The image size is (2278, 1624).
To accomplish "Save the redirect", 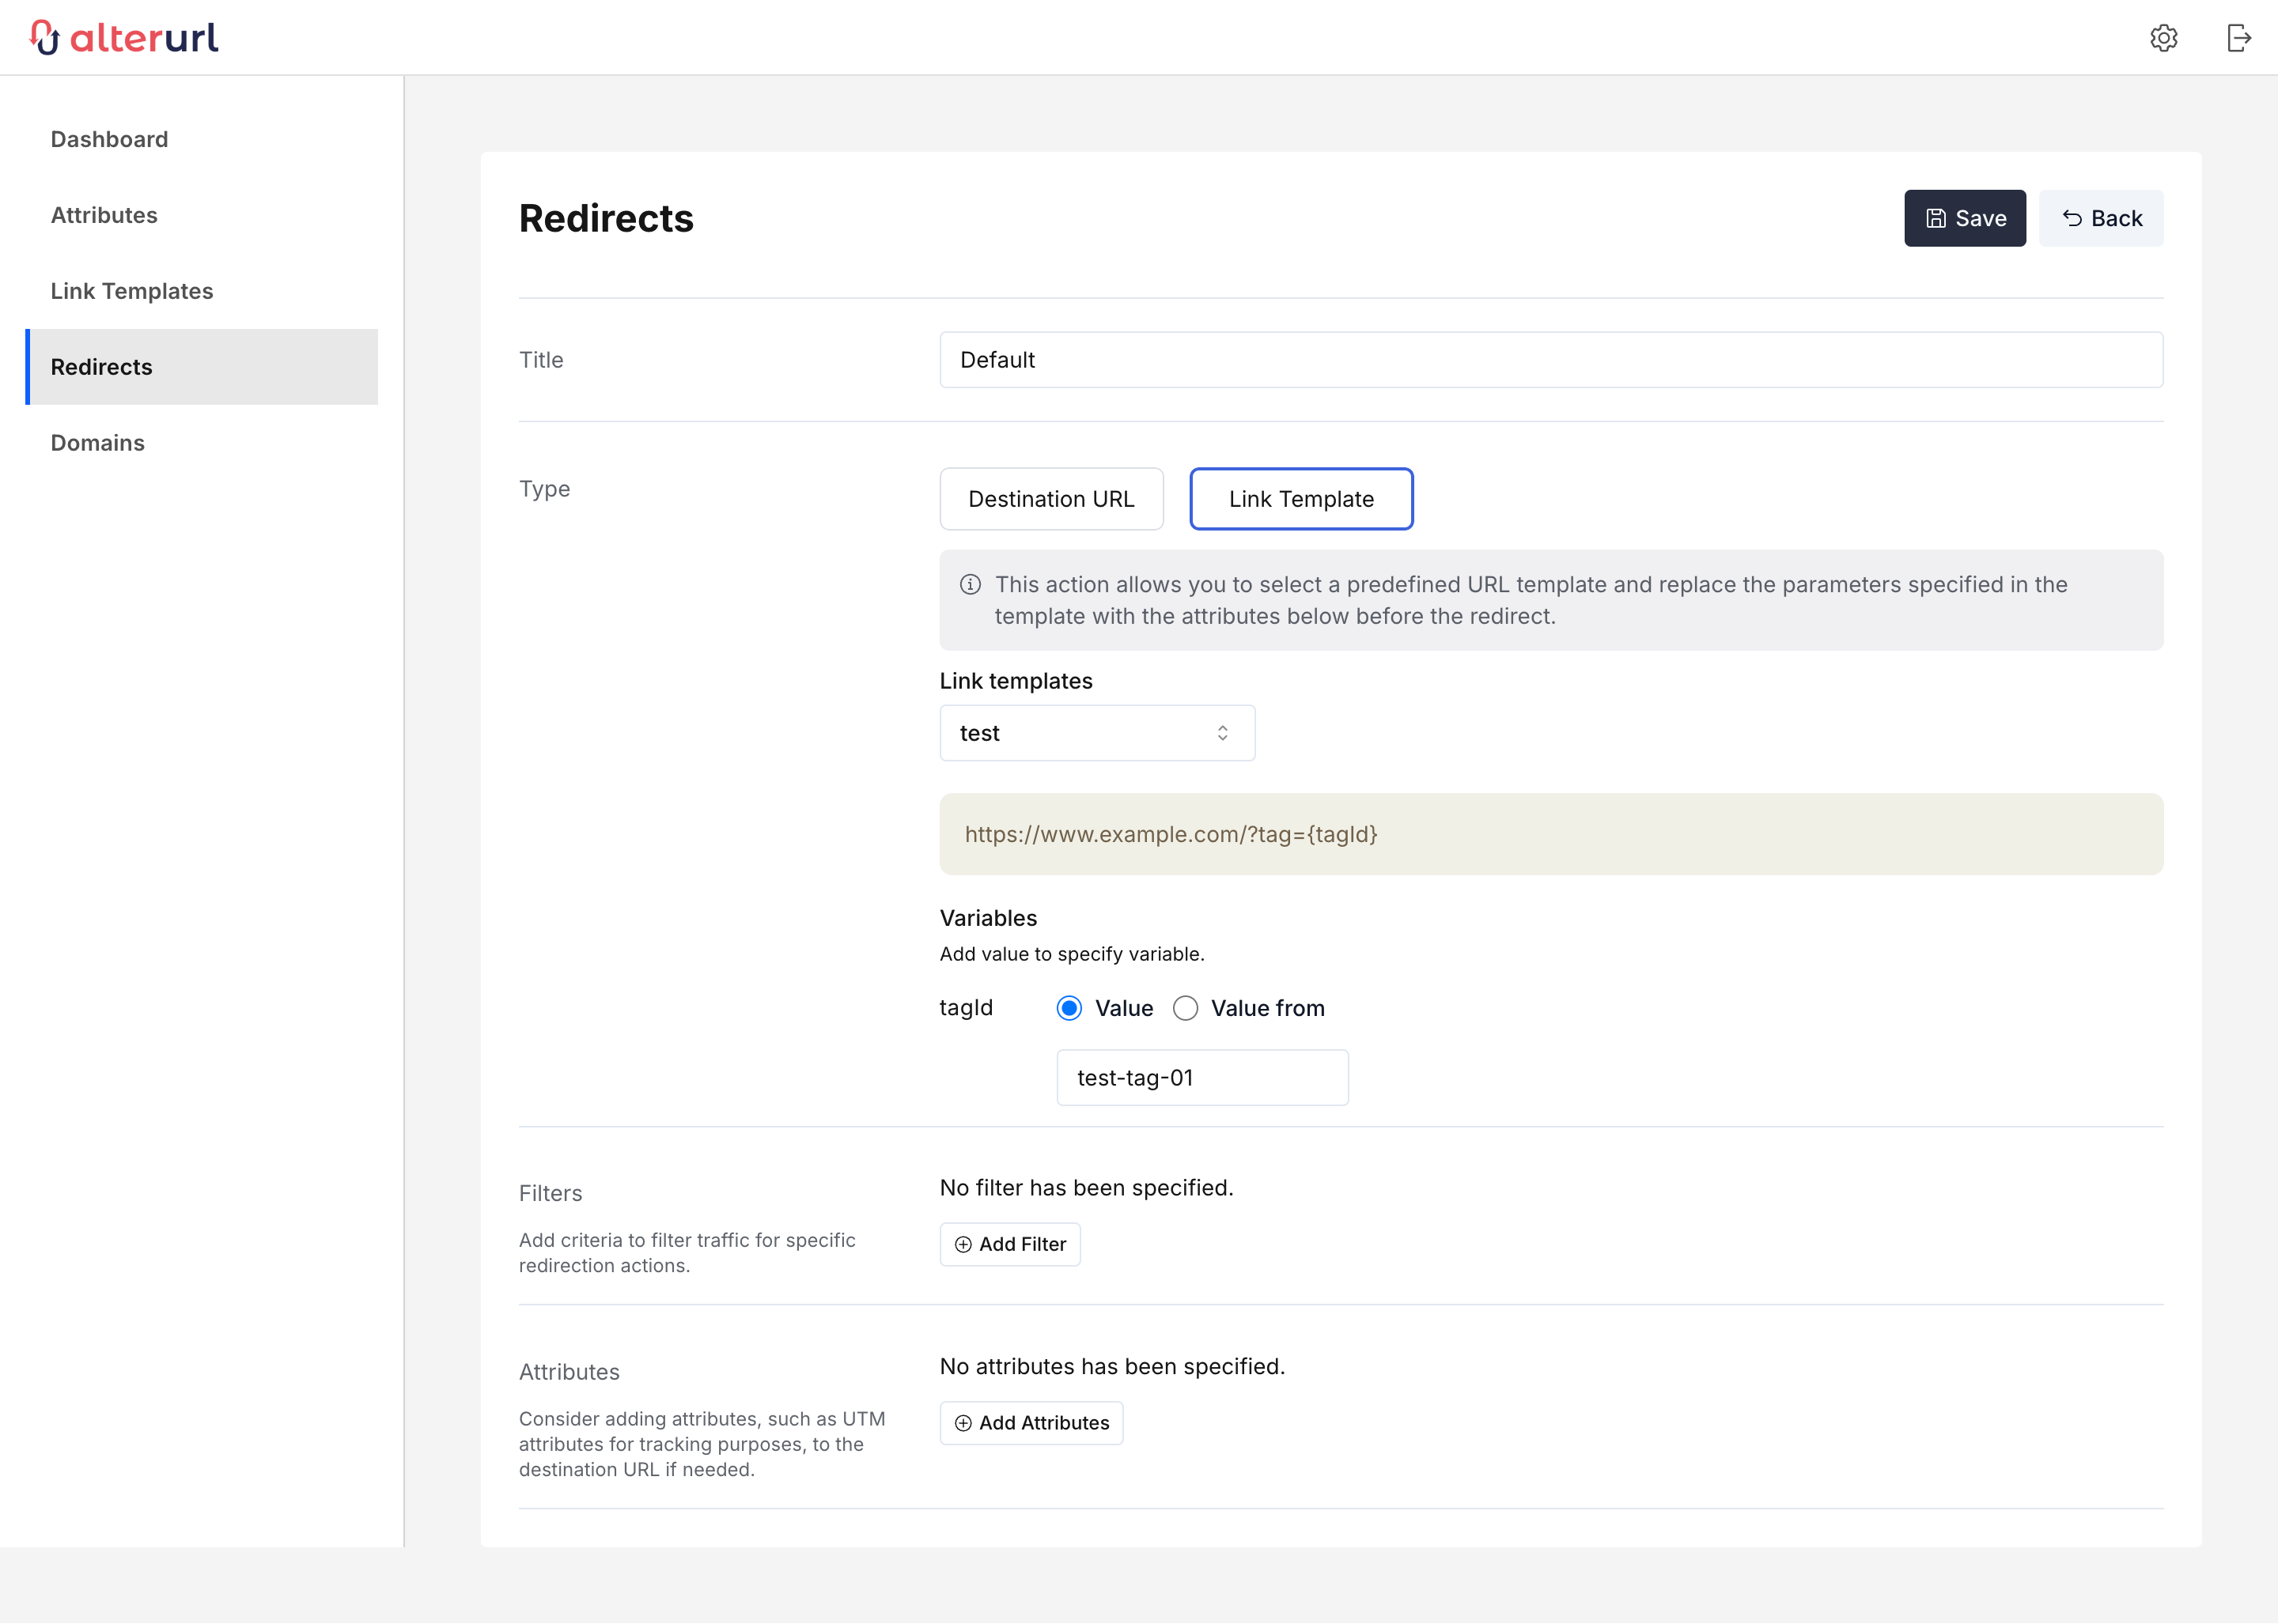I will click(1964, 218).
